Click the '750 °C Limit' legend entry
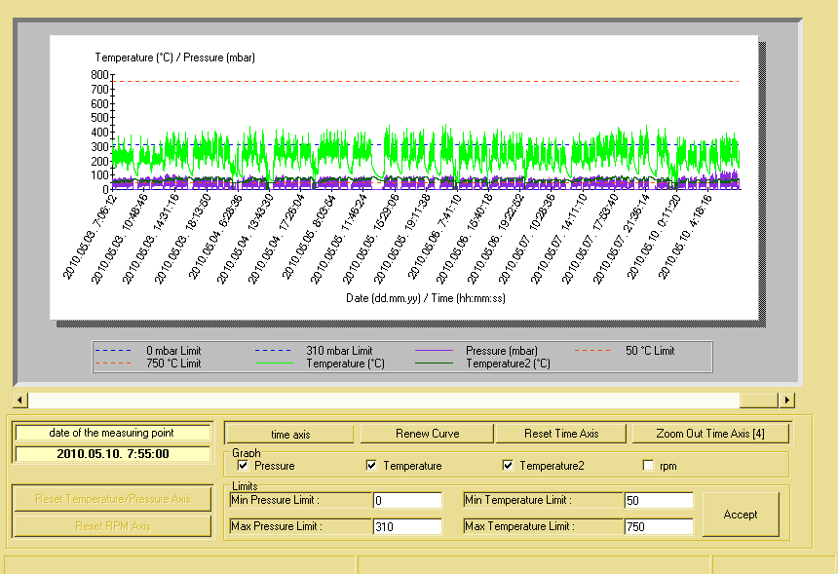 (x=173, y=364)
